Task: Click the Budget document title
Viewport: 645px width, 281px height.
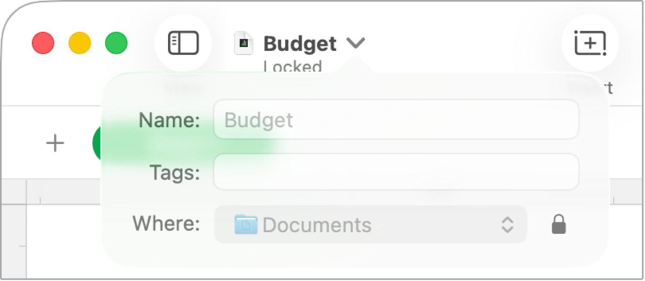Action: tap(300, 43)
